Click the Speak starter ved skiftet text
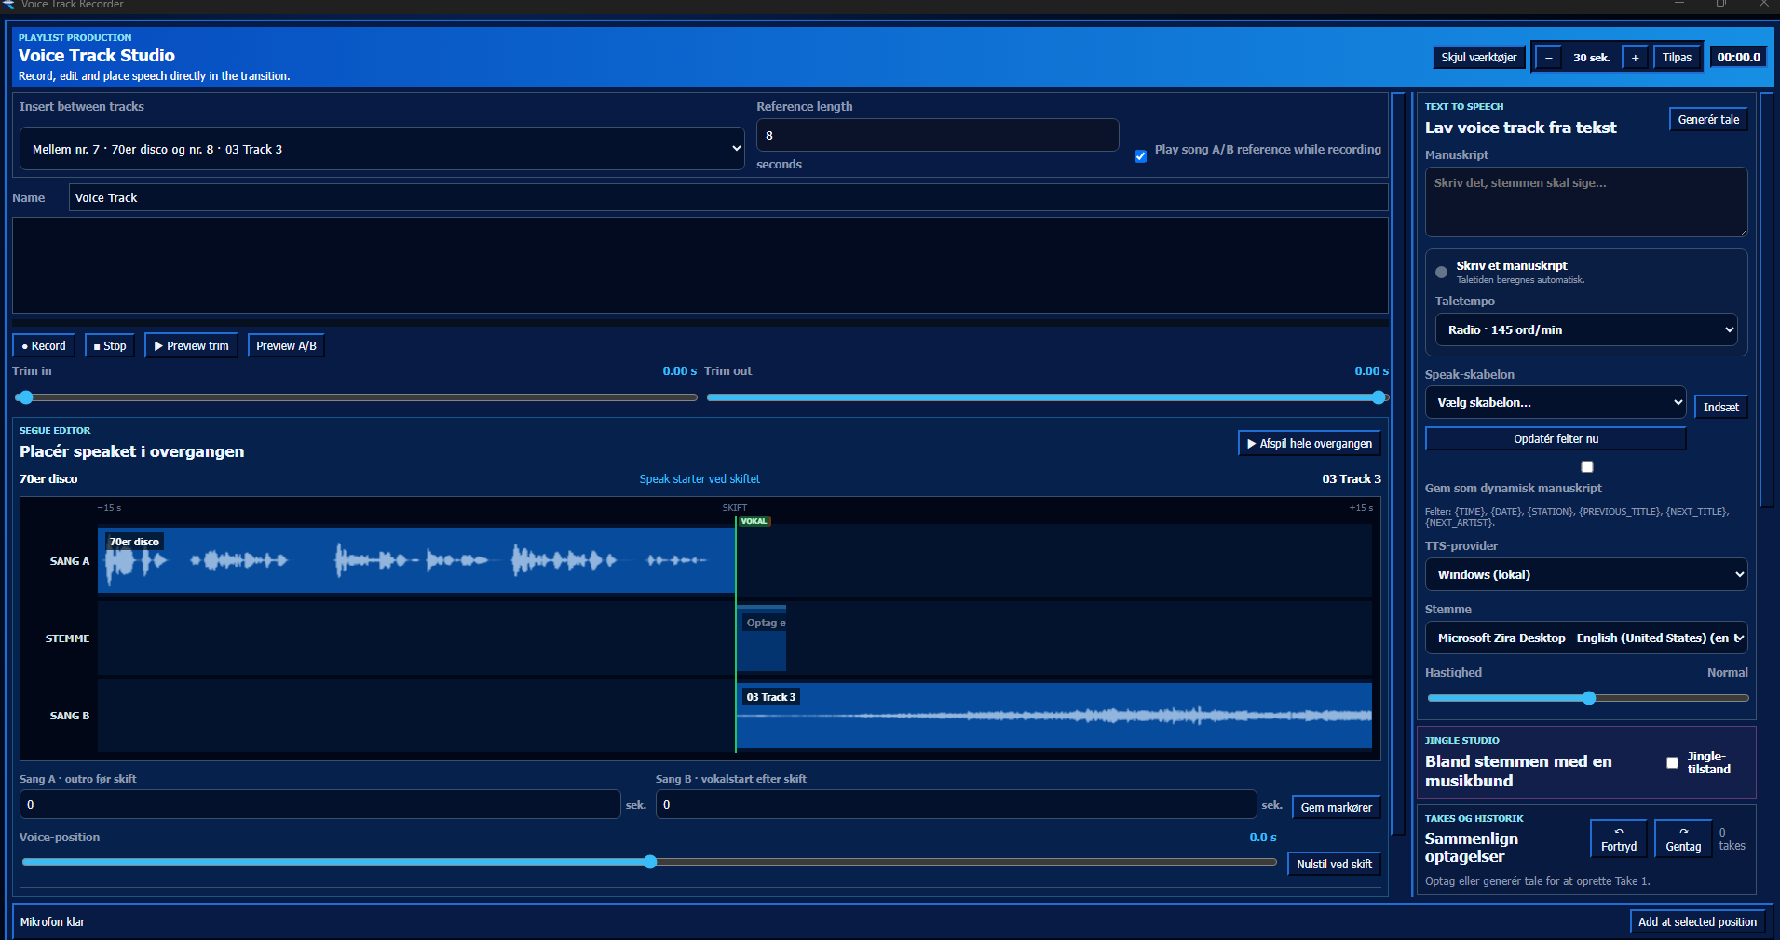 click(700, 479)
